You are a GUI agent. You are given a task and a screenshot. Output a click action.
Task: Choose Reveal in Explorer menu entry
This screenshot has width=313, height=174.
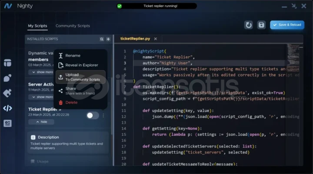coord(80,65)
